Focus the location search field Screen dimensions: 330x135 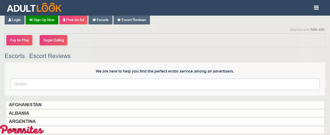click(x=165, y=84)
